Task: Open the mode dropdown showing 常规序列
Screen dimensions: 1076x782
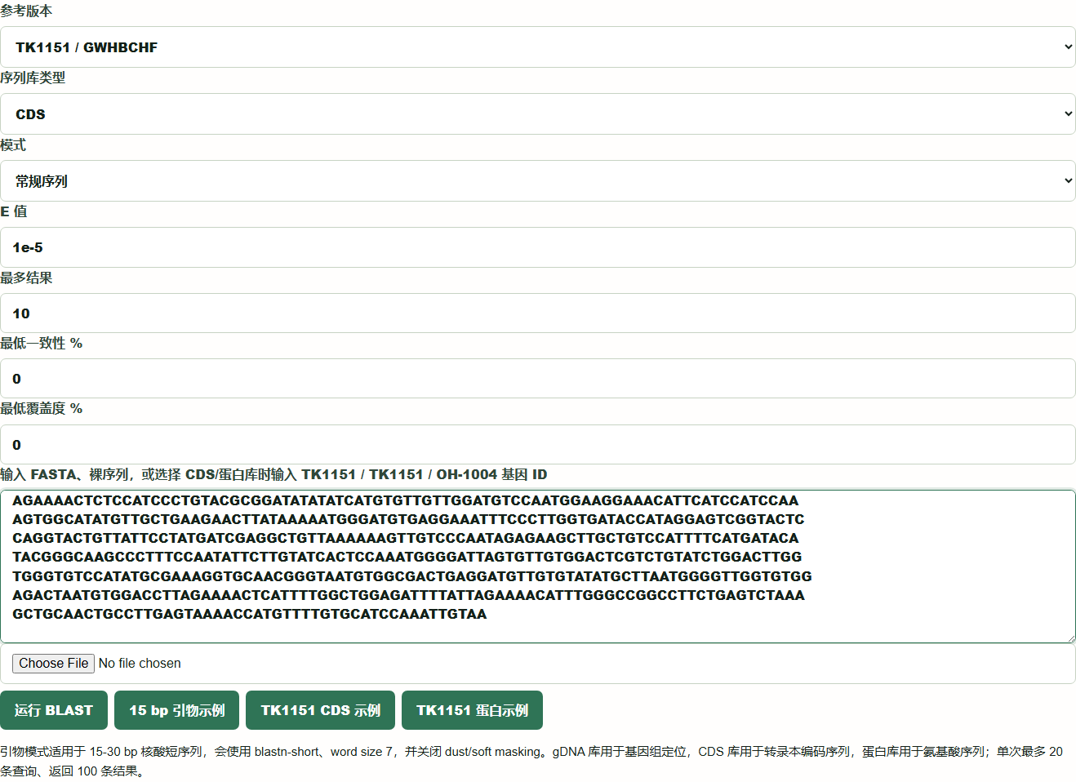Action: coord(538,181)
